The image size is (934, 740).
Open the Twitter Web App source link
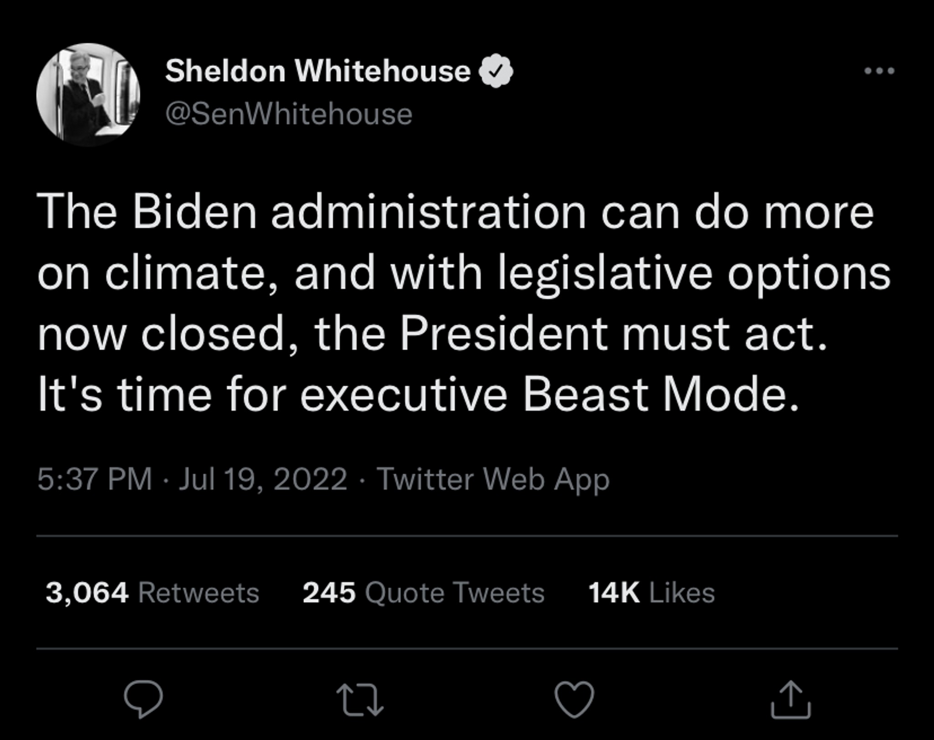[493, 480]
